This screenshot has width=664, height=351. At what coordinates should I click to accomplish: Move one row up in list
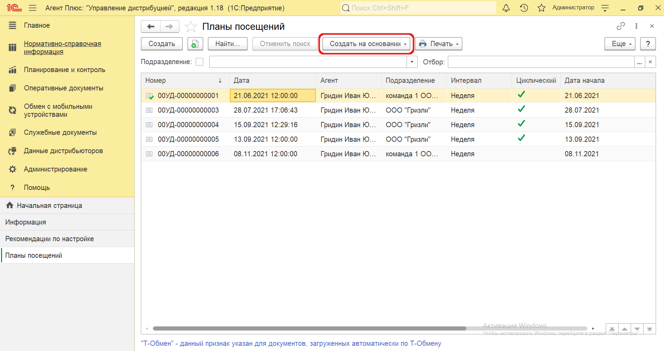(624, 329)
